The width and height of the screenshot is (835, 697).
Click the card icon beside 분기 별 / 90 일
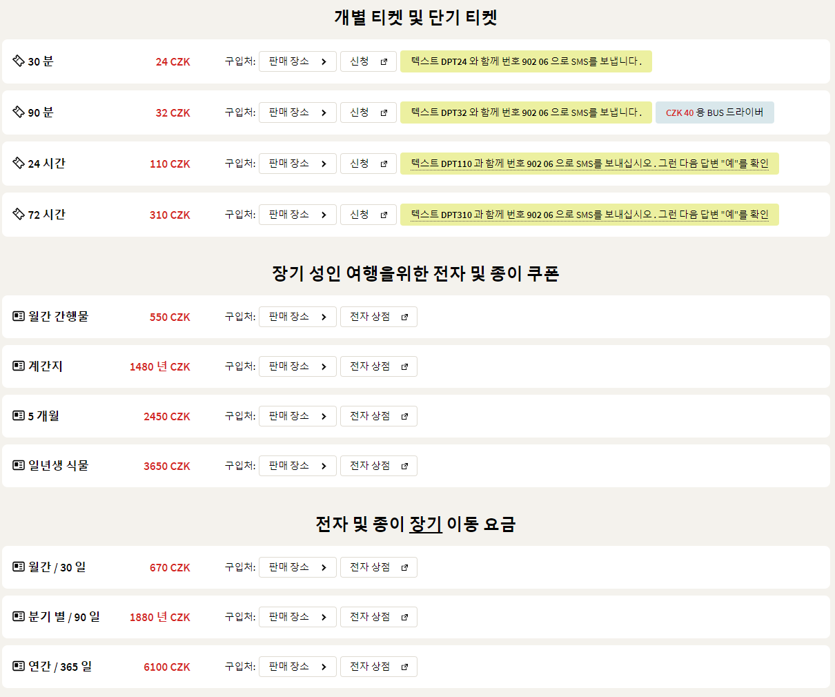pos(19,617)
